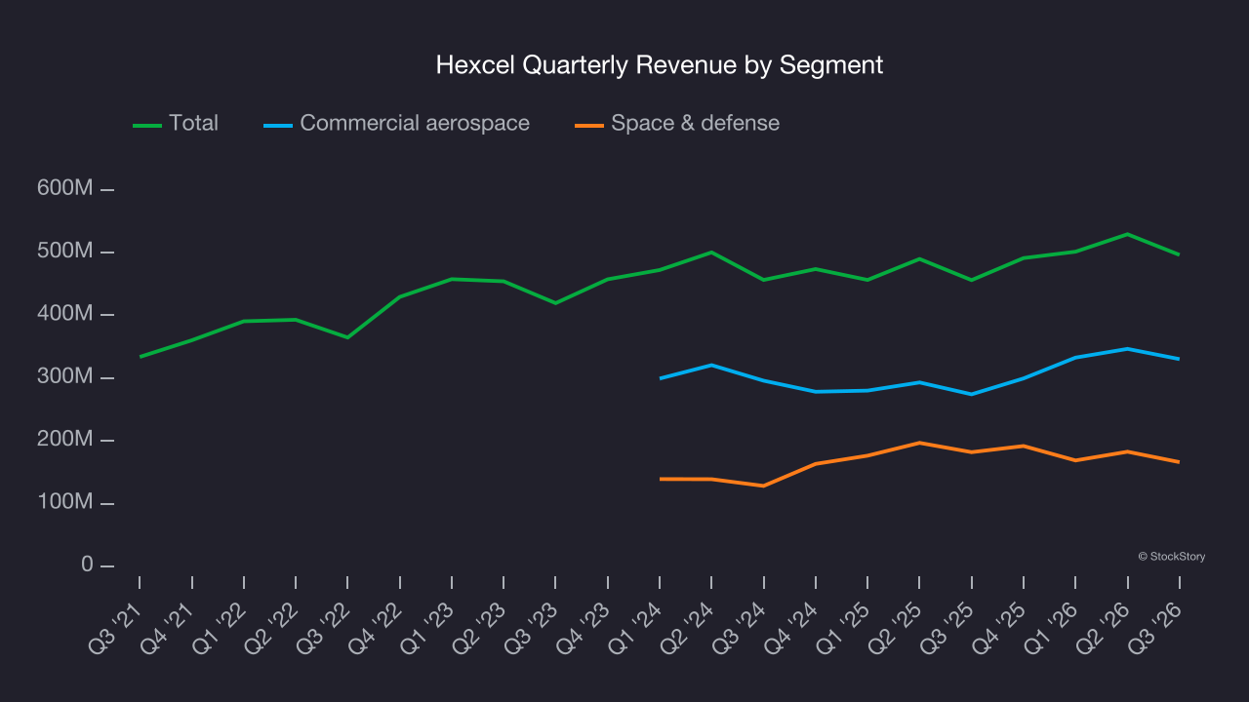Click the 200M y-axis label

[65, 440]
